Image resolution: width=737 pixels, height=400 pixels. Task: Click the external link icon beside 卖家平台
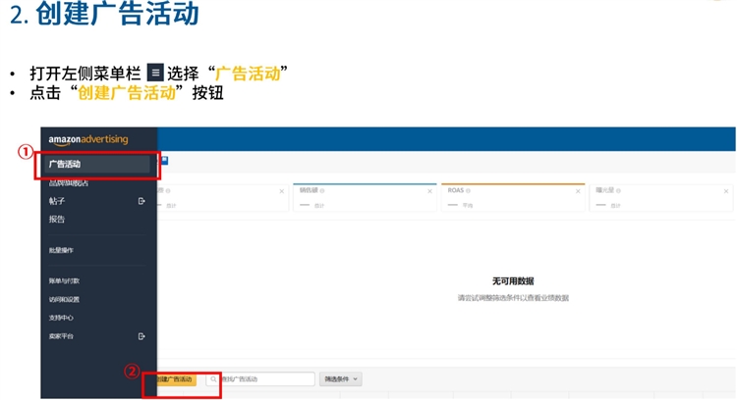(x=141, y=336)
